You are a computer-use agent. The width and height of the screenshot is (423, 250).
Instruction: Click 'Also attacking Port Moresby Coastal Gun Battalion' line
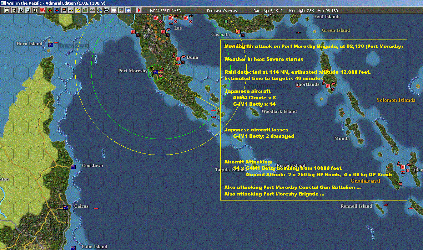coord(292,188)
